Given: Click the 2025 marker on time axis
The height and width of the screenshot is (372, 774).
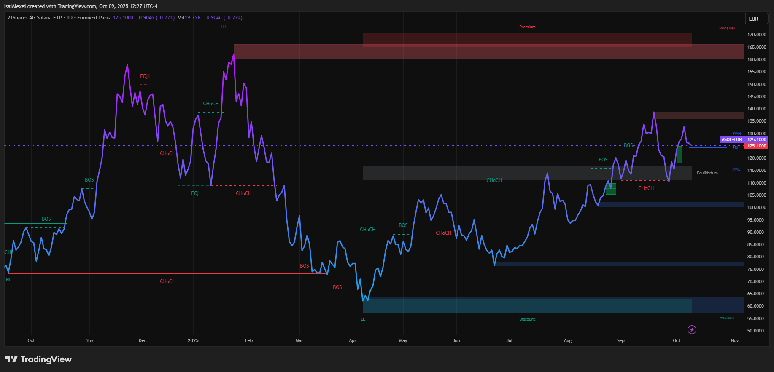Looking at the screenshot, I should click(193, 340).
